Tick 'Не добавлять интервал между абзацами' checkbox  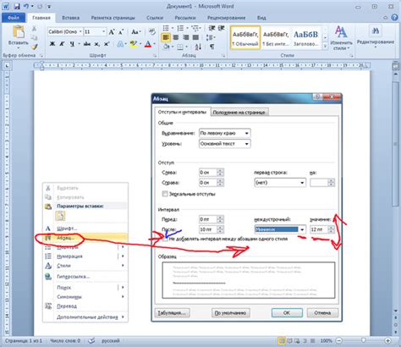(x=165, y=239)
